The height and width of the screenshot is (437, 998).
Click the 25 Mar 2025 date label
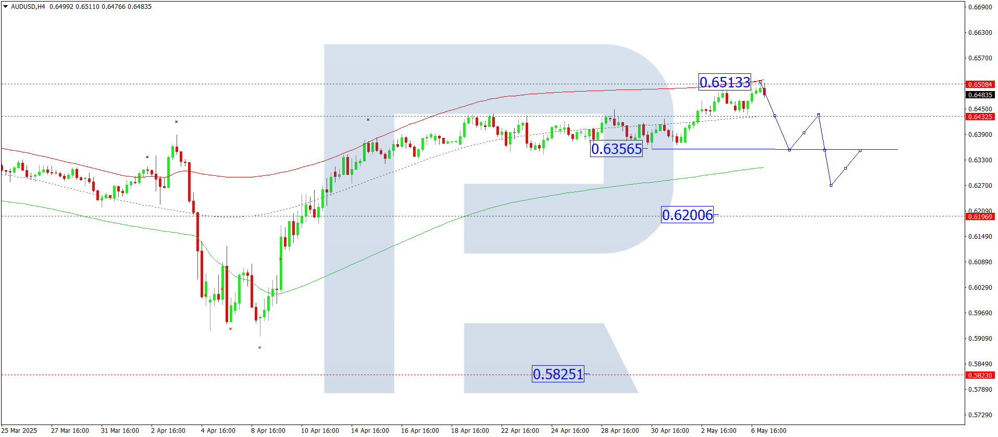[x=19, y=430]
